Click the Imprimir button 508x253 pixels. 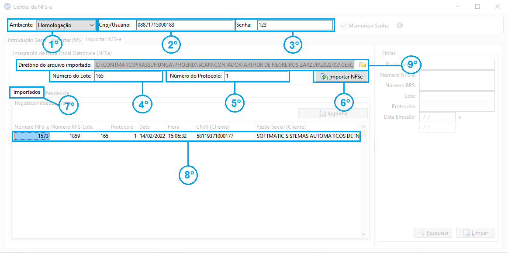point(333,113)
